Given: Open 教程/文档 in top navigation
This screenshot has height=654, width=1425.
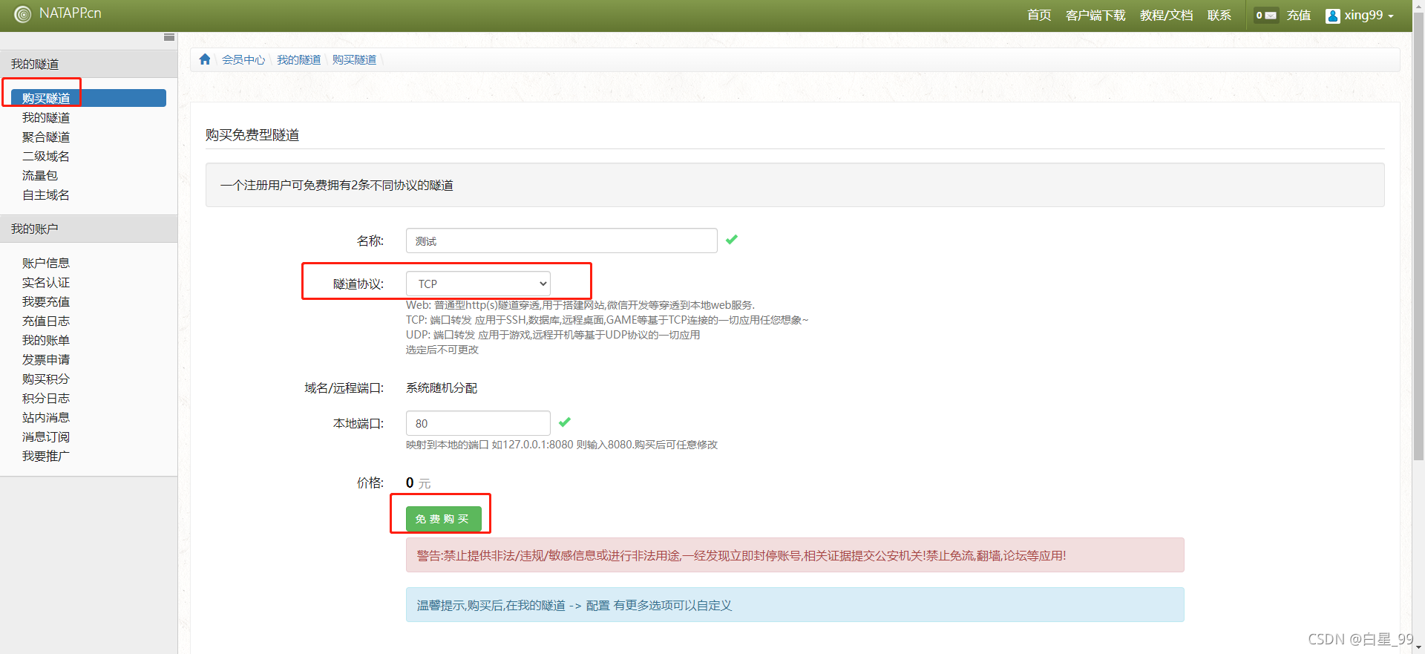Looking at the screenshot, I should (x=1166, y=16).
